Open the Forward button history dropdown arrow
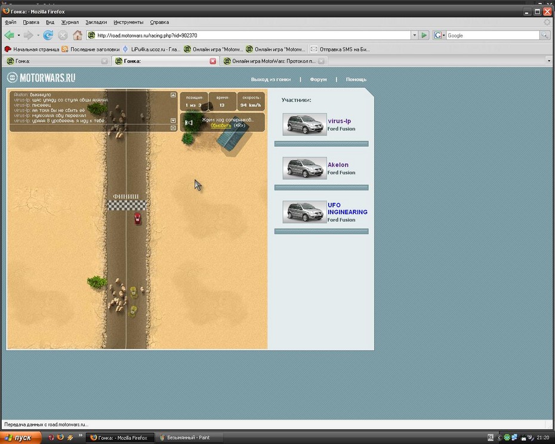Image resolution: width=555 pixels, height=444 pixels. (x=38, y=35)
